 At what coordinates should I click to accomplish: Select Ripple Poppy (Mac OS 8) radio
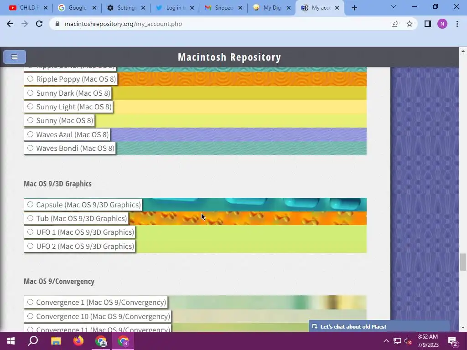(x=30, y=79)
